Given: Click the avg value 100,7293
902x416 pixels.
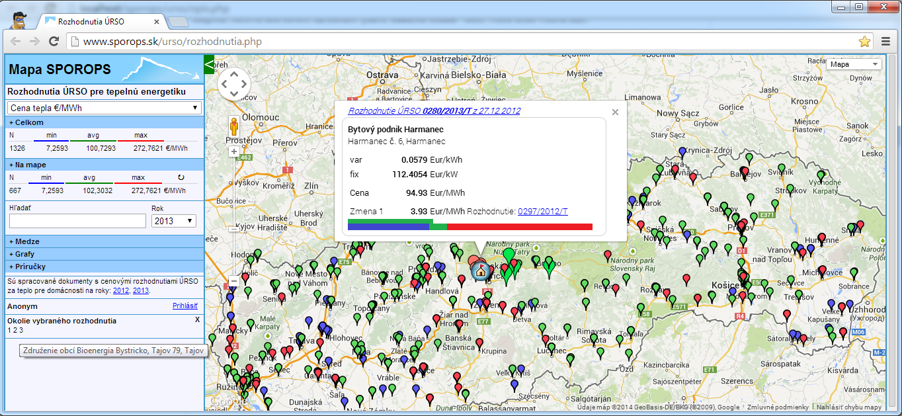Looking at the screenshot, I should click(x=101, y=148).
